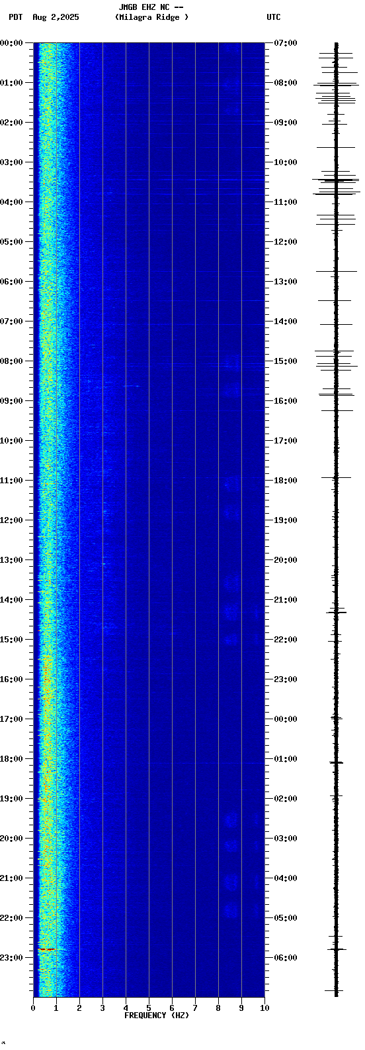Click the PDT "18:00" time label
Viewport: 365px width, 1050px height.
pos(11,759)
